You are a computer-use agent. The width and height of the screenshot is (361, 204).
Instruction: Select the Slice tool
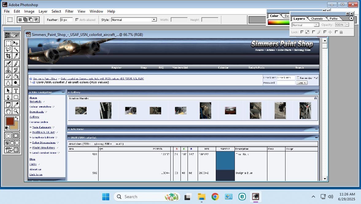(16, 56)
